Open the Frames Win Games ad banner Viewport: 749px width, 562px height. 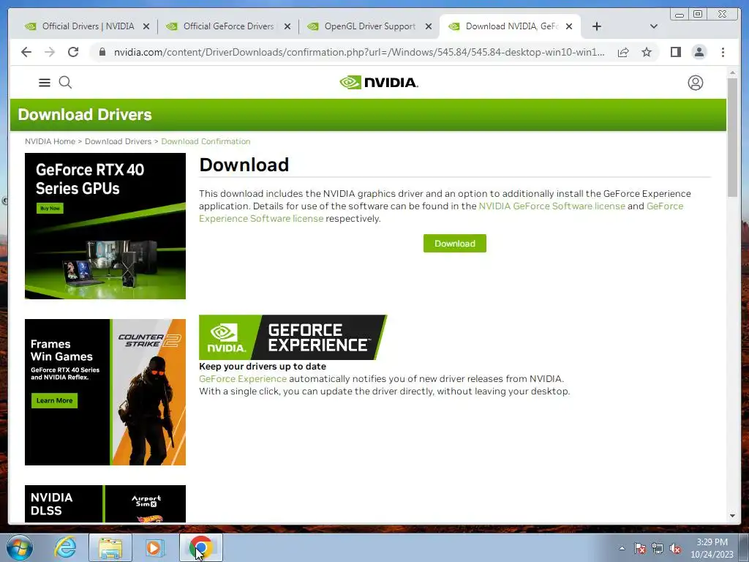tap(105, 392)
